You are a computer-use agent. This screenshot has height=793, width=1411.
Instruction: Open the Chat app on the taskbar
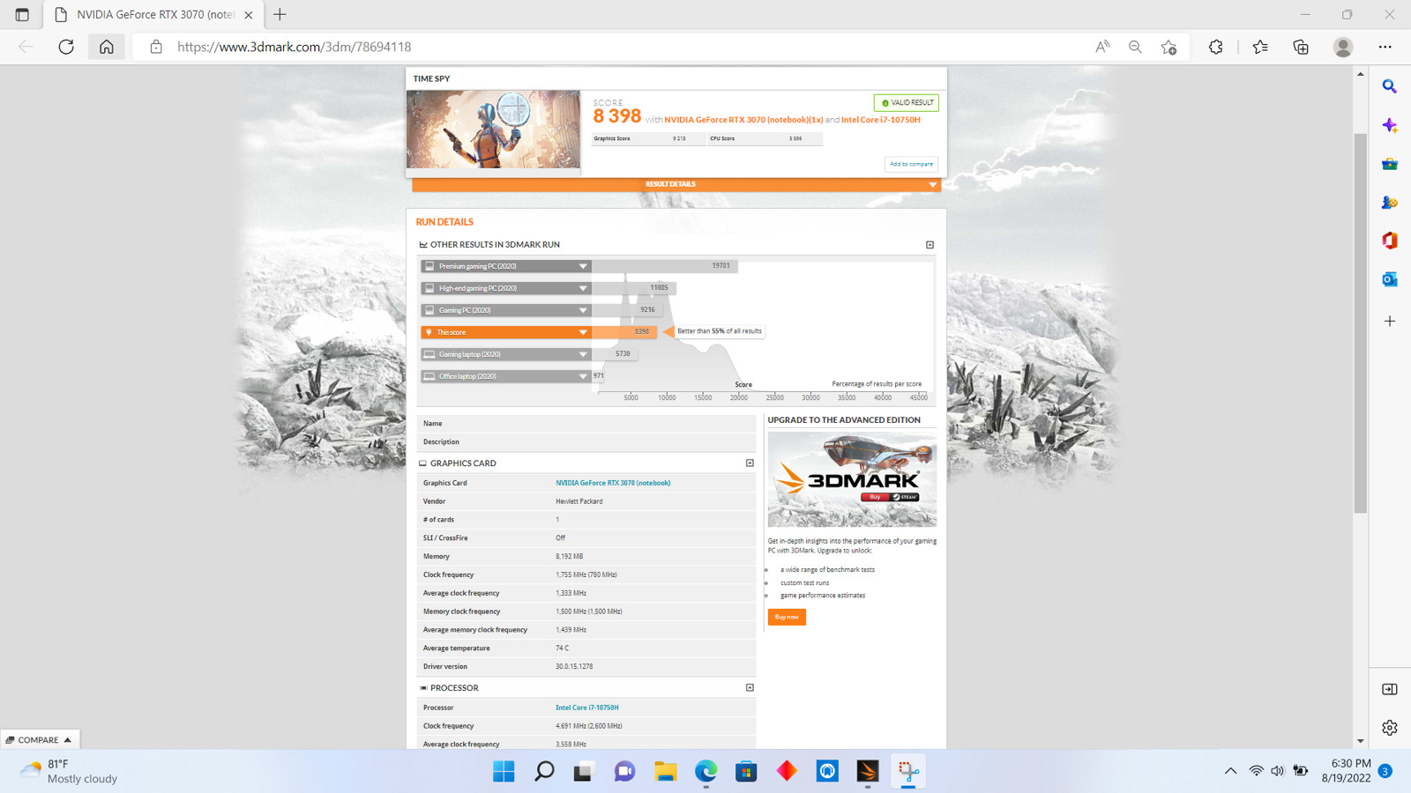point(624,772)
